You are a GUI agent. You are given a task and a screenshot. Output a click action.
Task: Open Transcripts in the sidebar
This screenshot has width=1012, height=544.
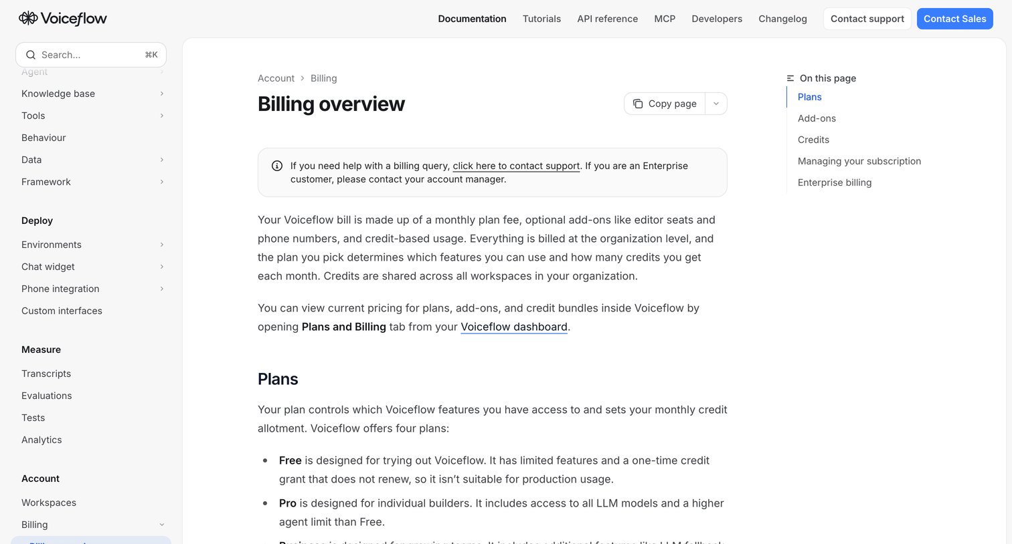pos(46,374)
